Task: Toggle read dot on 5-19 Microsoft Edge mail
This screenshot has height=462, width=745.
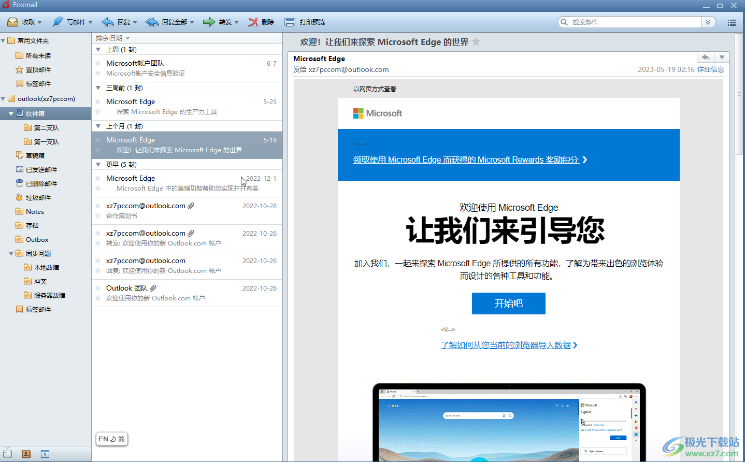Action: [x=97, y=140]
